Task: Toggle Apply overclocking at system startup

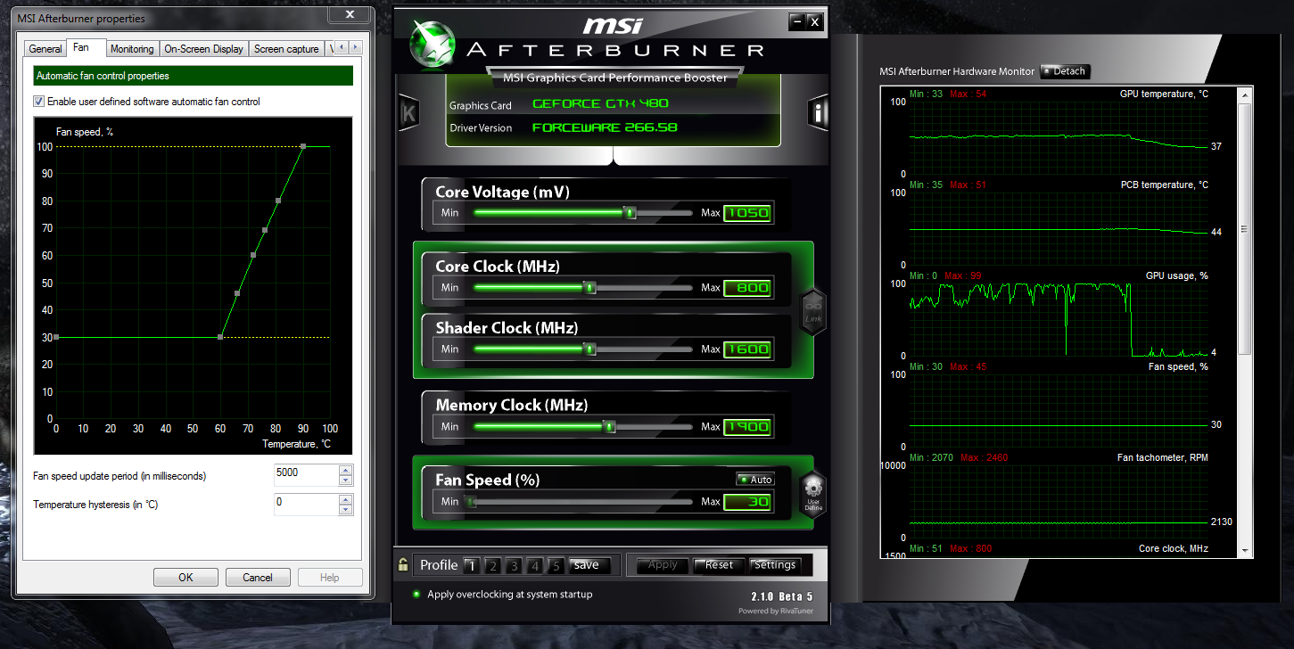Action: [x=416, y=594]
